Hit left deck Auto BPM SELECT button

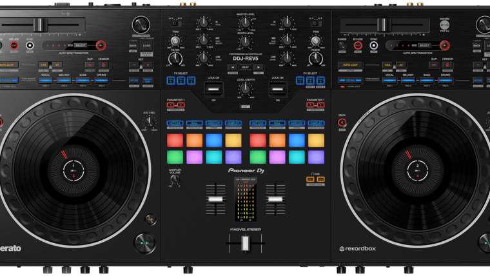(81, 46)
